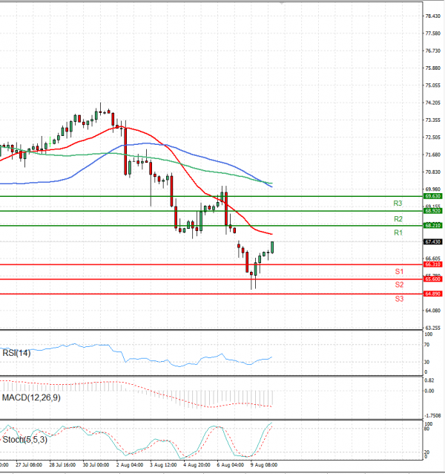Select the S3 support label
The width and height of the screenshot is (445, 474).
point(399,299)
